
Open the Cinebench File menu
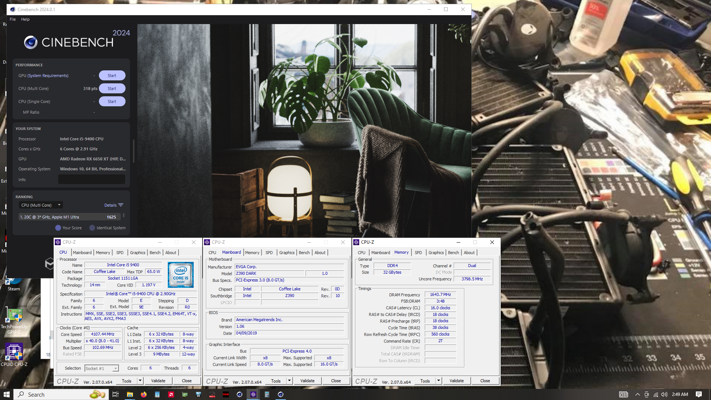(13, 19)
